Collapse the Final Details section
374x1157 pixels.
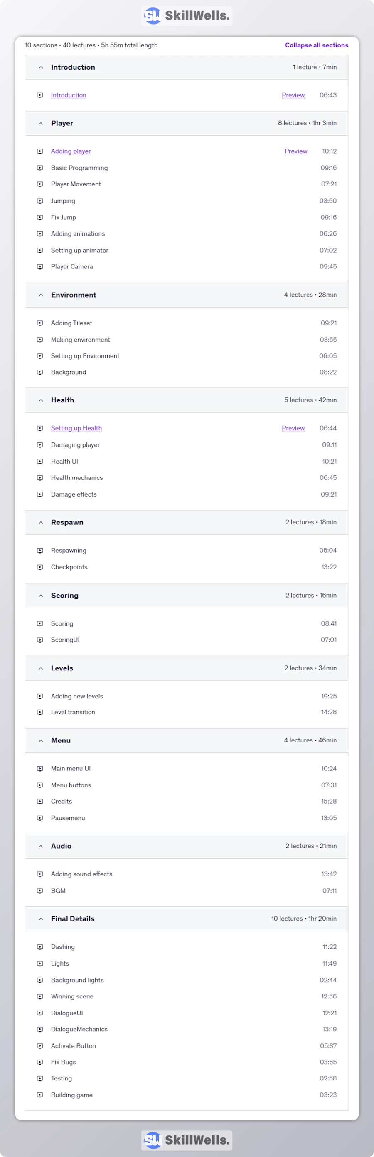pyautogui.click(x=41, y=919)
